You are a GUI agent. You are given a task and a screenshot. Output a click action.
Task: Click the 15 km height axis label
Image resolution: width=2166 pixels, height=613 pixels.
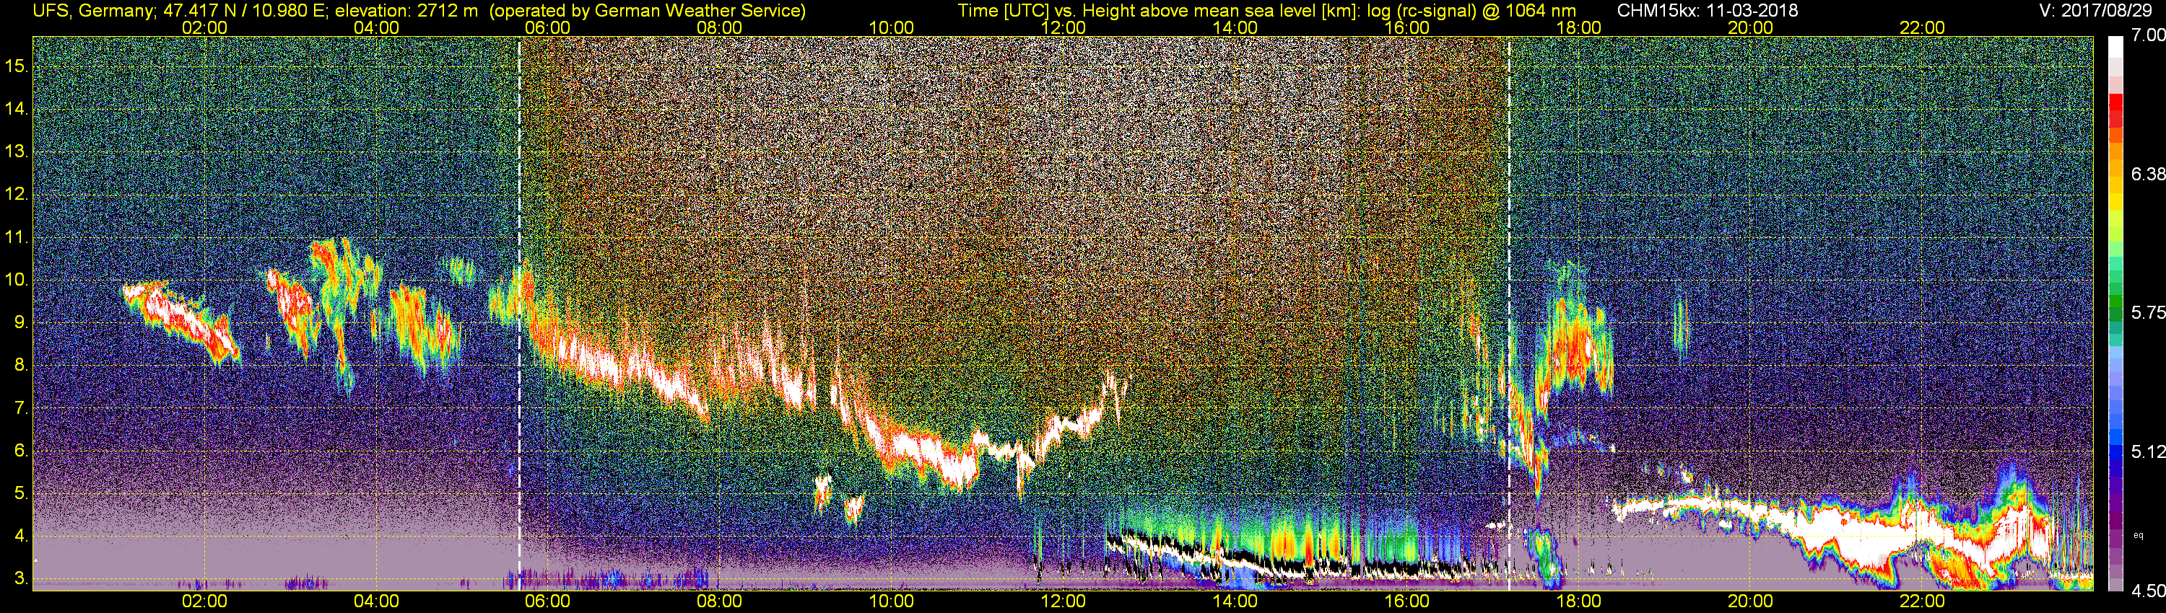click(x=16, y=66)
